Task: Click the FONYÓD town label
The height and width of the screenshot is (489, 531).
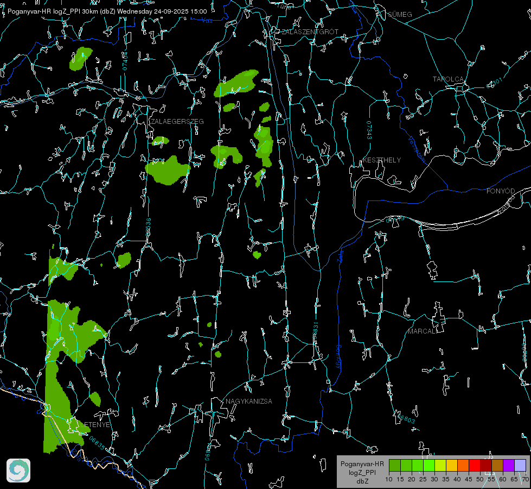Action: [501, 191]
